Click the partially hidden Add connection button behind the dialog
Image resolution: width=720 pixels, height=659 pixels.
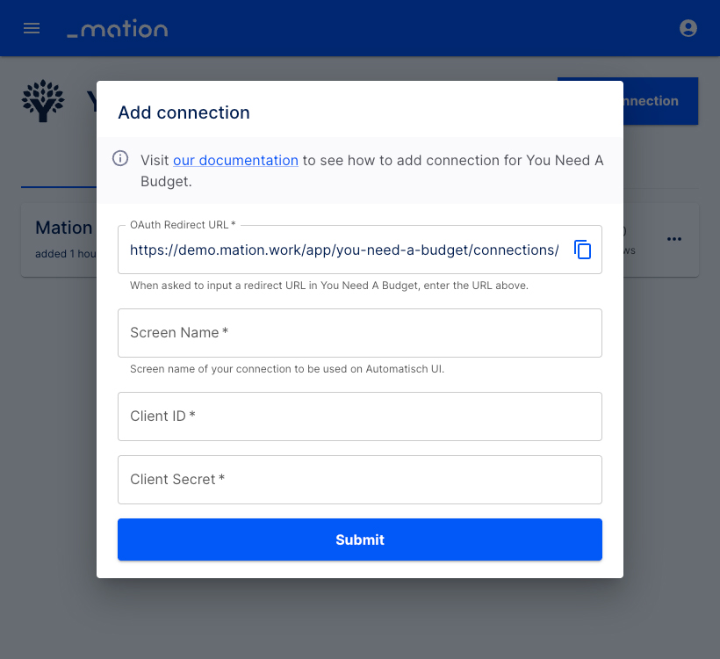(x=660, y=101)
